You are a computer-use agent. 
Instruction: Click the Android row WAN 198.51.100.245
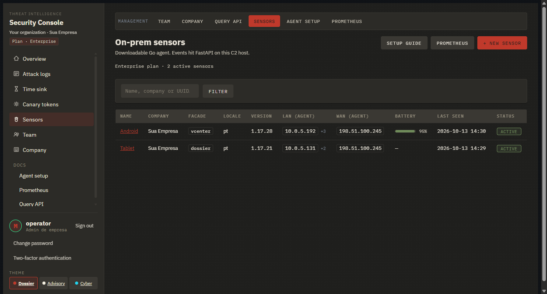[360, 131]
